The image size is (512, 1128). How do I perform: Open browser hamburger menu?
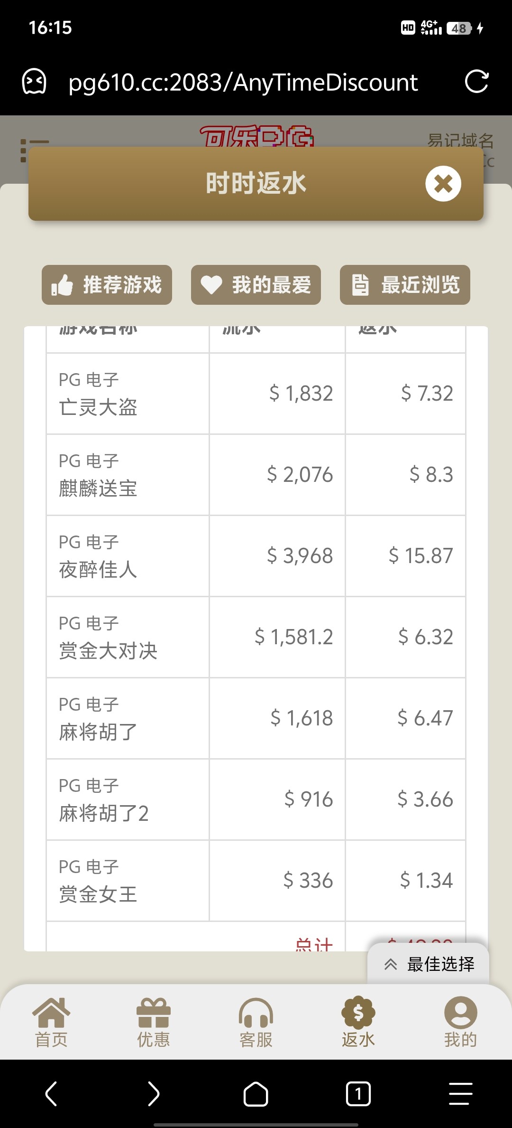460,1094
